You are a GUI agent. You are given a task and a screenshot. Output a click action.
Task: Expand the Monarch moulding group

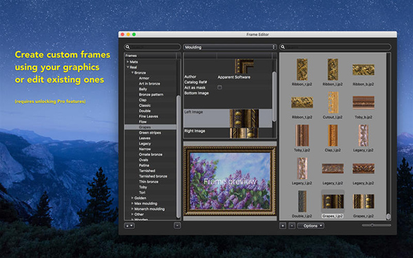[x=132, y=208]
